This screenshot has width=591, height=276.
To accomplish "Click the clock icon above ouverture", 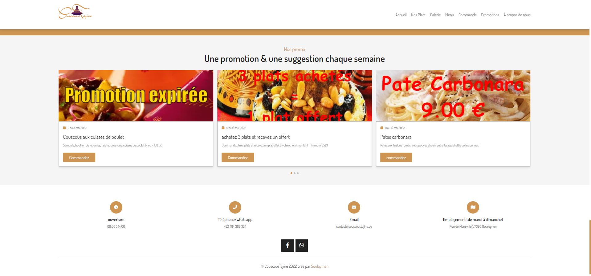I will coord(116,207).
